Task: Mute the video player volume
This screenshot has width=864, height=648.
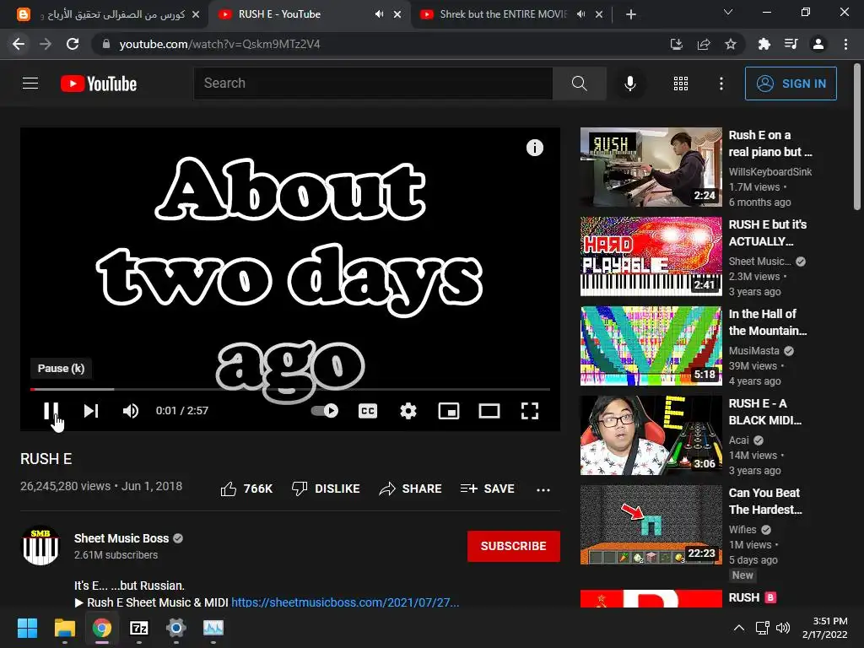Action: 131,411
